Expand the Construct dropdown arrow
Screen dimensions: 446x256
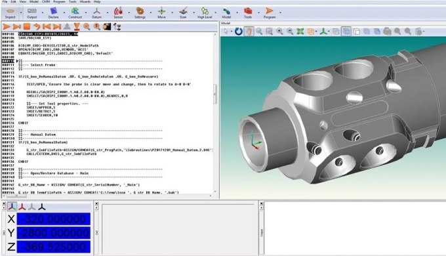point(86,12)
